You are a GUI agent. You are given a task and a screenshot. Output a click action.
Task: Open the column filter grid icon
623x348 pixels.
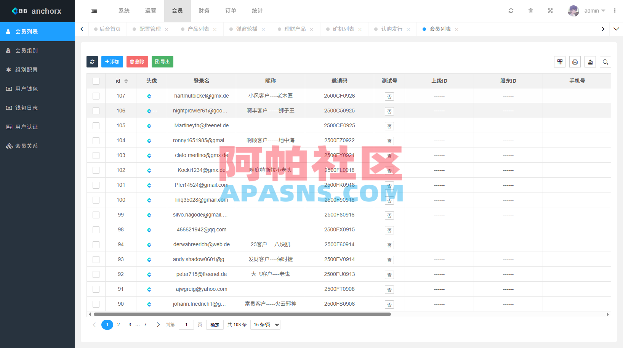560,62
